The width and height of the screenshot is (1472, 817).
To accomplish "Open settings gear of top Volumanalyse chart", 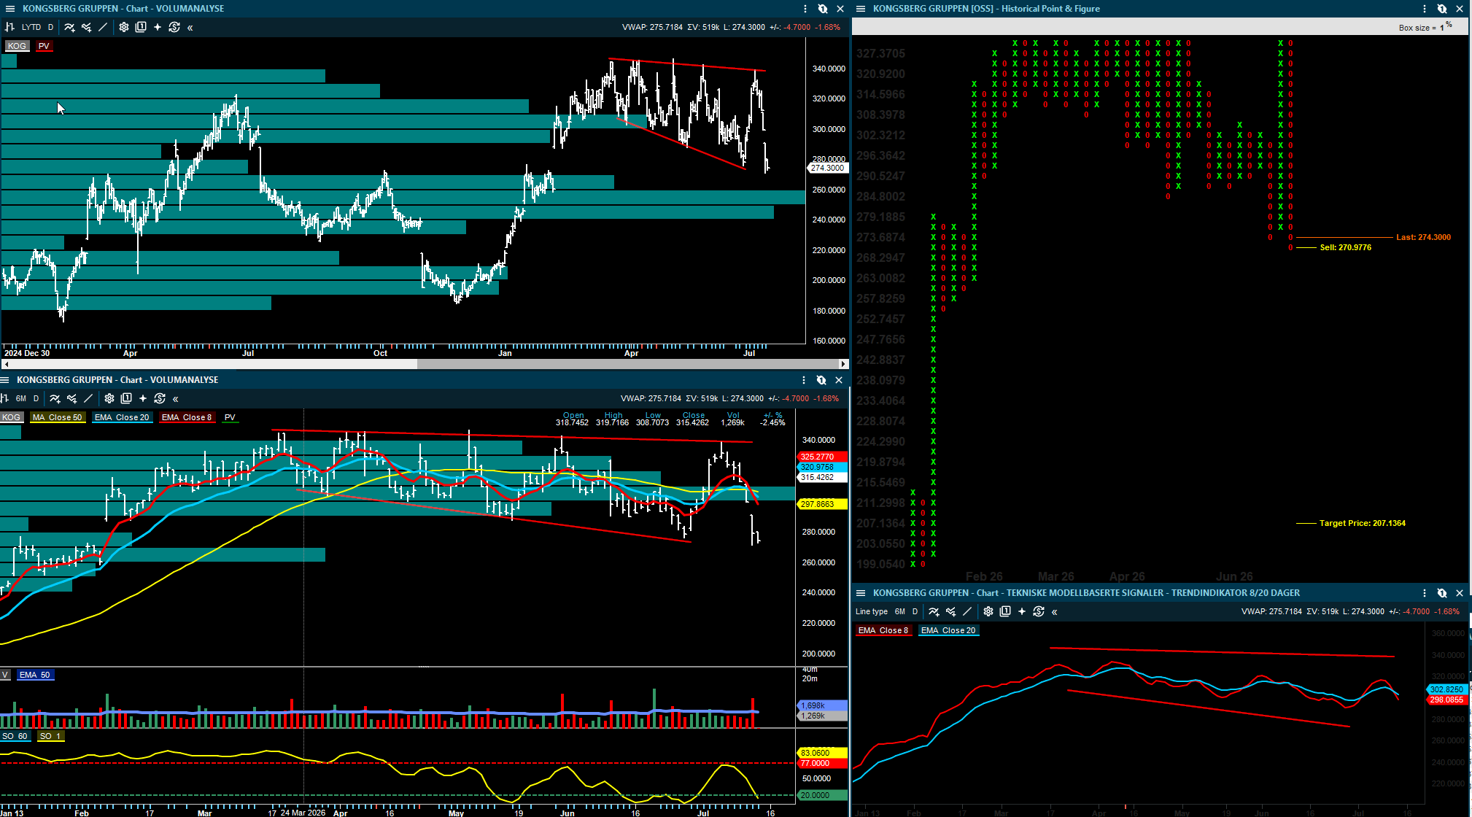I will [124, 27].
